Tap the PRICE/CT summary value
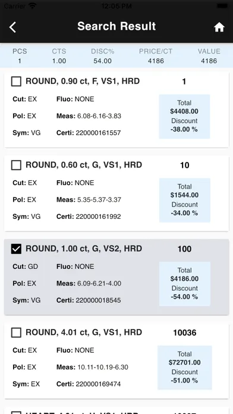This screenshot has height=414, width=233. (x=156, y=61)
